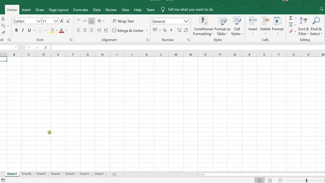Viewport: 325px width, 183px height.
Task: Open Font settings dialog launcher
Action: [x=71, y=40]
